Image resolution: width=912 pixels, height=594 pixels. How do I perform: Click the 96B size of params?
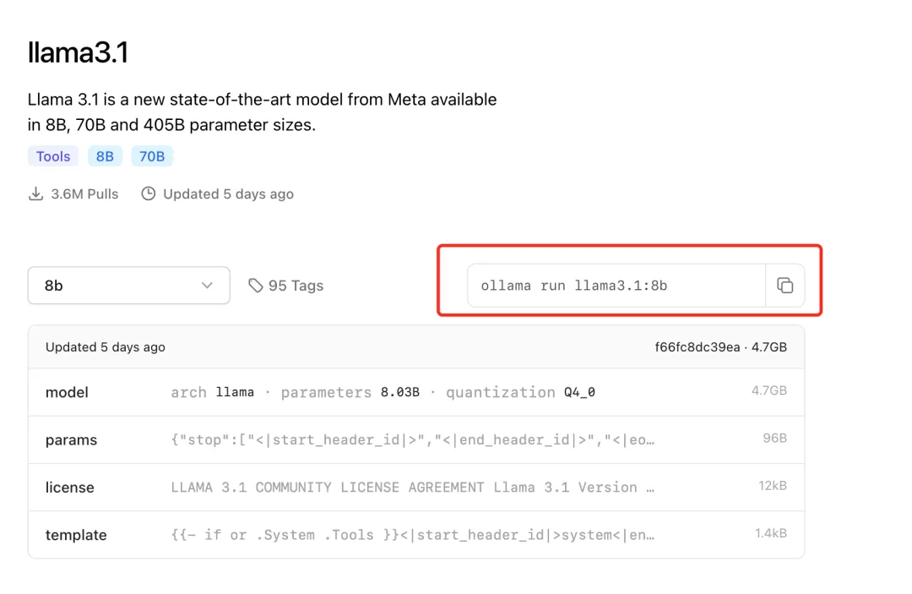[774, 438]
